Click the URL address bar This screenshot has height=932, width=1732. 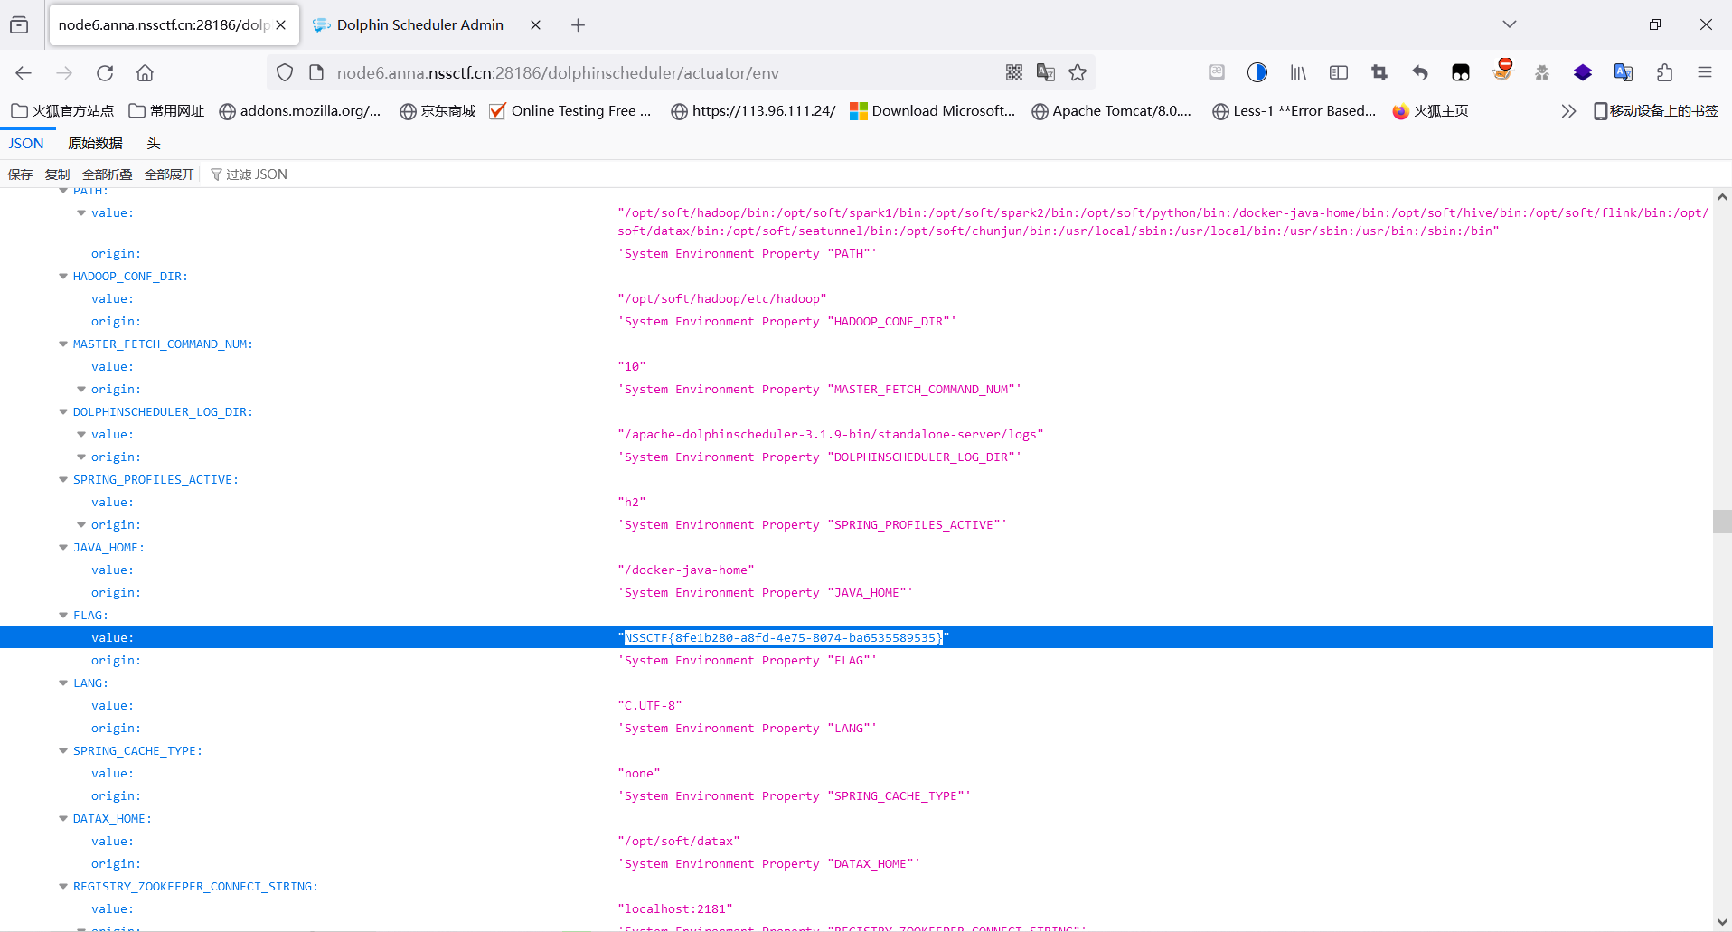pyautogui.click(x=664, y=73)
